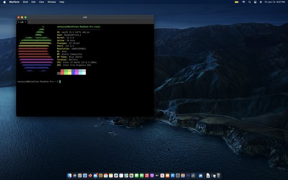Click 'GPU: Intel Iris Graphics 550' line
The height and width of the screenshot is (180, 288).
point(74,65)
